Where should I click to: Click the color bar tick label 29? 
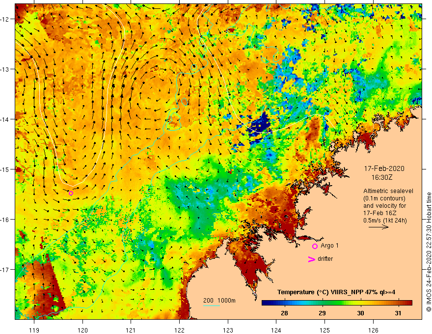point(323,313)
